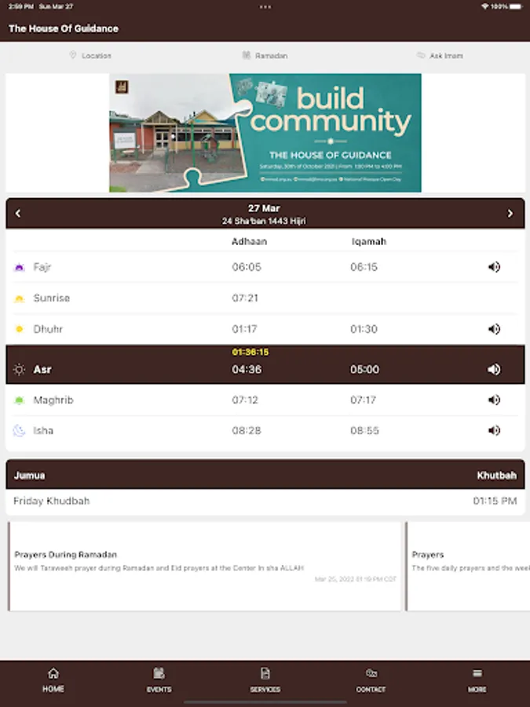Switch to the Events tab
This screenshot has height=707, width=530.
pos(159,680)
